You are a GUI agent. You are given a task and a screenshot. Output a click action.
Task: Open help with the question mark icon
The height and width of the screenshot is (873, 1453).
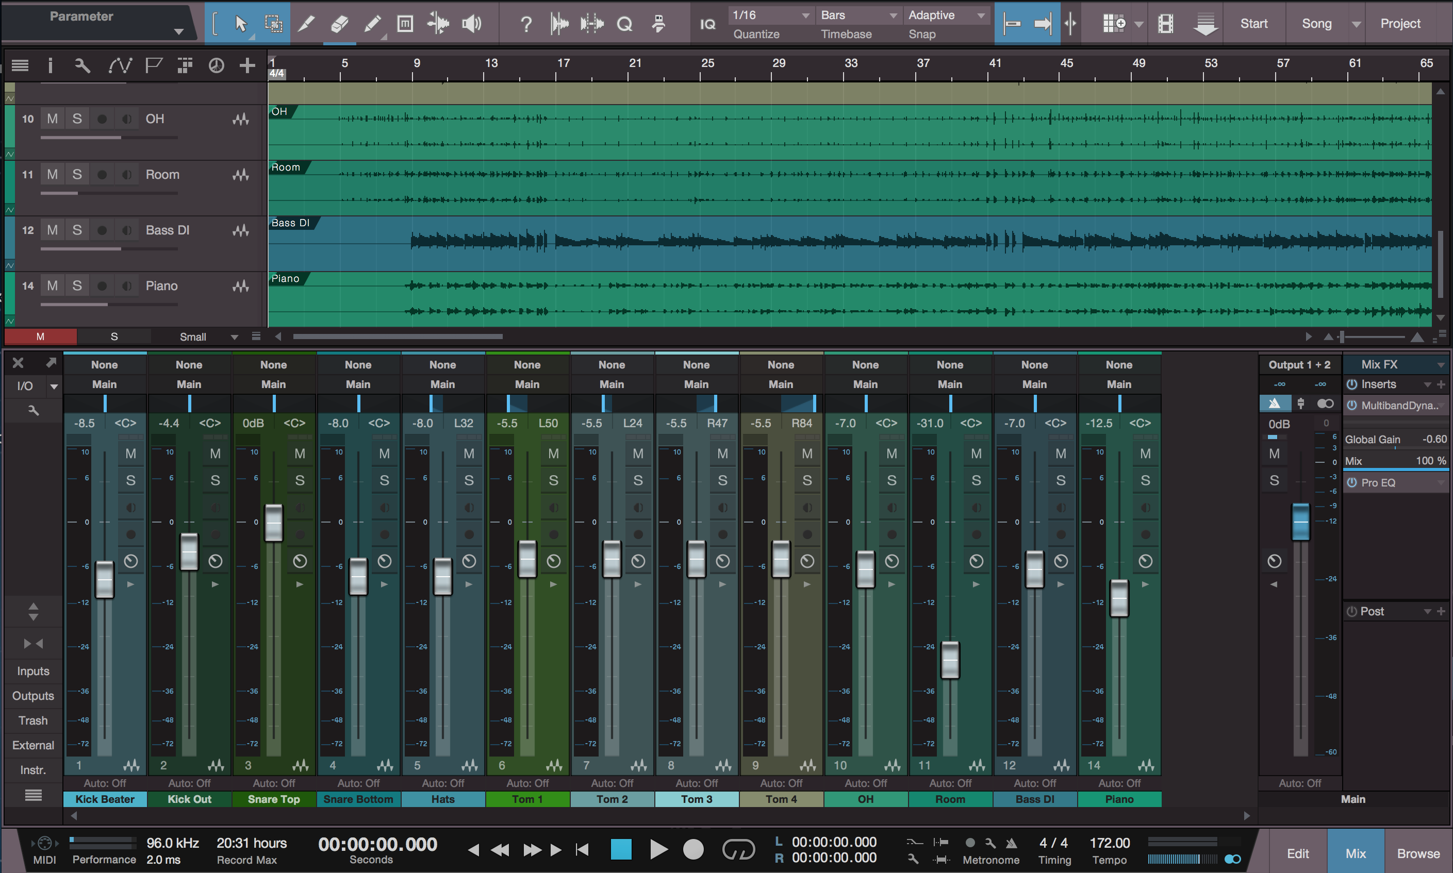click(526, 24)
